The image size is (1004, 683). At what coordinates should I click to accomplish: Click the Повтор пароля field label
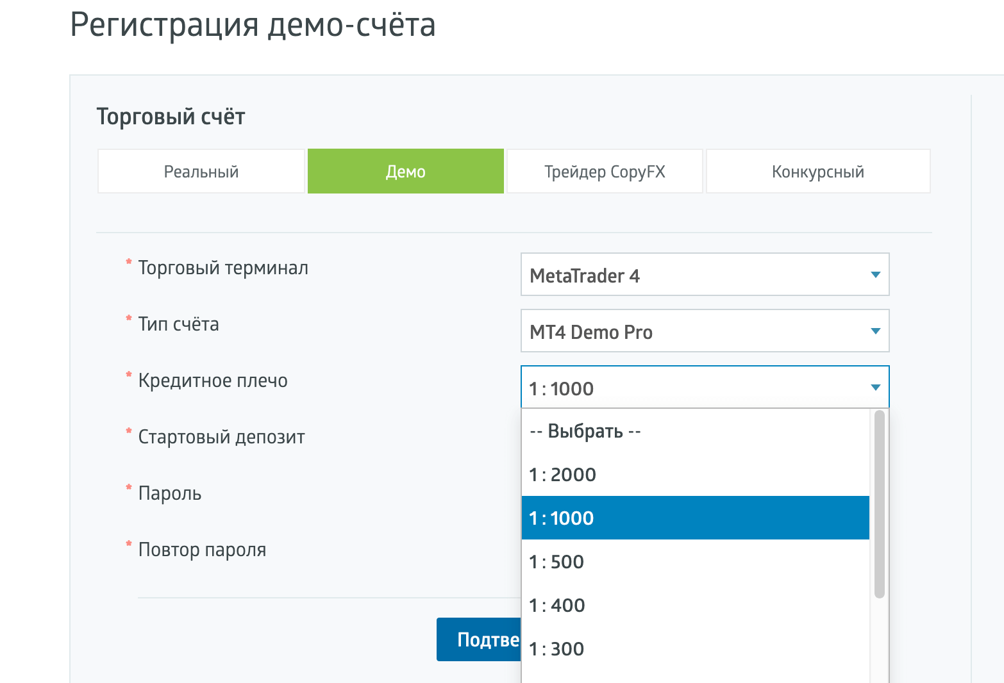(202, 550)
